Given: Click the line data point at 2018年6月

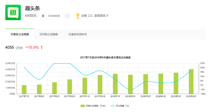Looking at the screenshot, I should (x=191, y=70).
